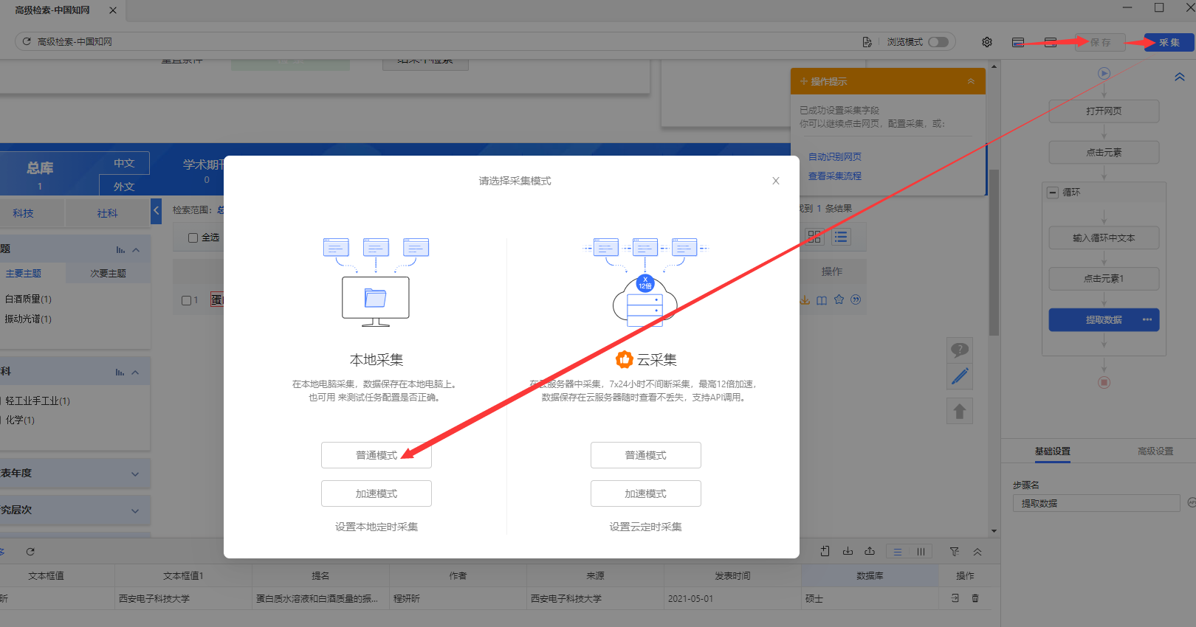Select the 打开网页 workflow step
This screenshot has height=627, width=1196.
1104,111
